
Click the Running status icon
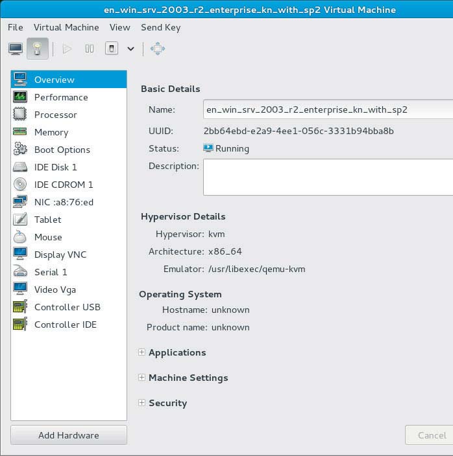coord(208,148)
